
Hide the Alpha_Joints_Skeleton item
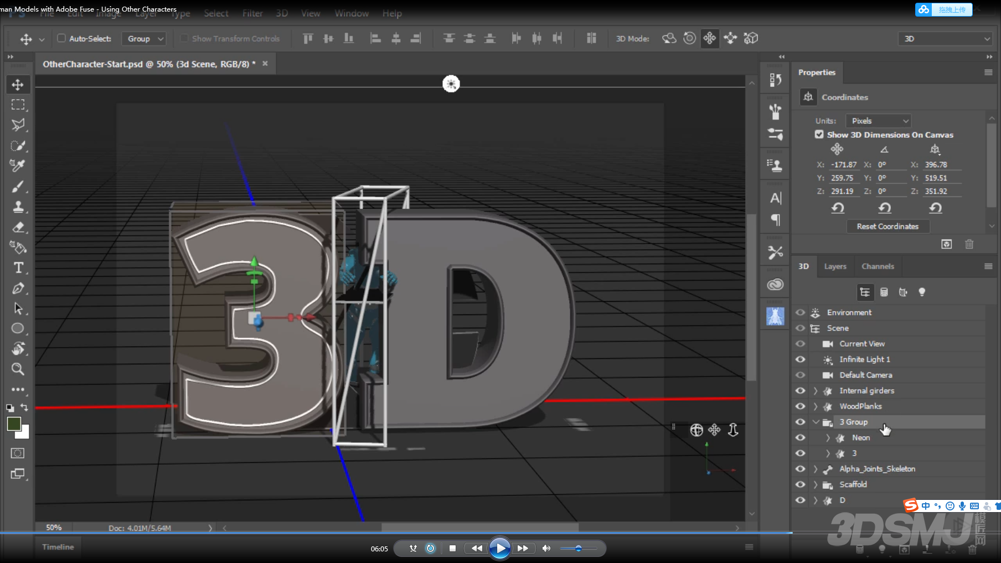click(x=800, y=469)
